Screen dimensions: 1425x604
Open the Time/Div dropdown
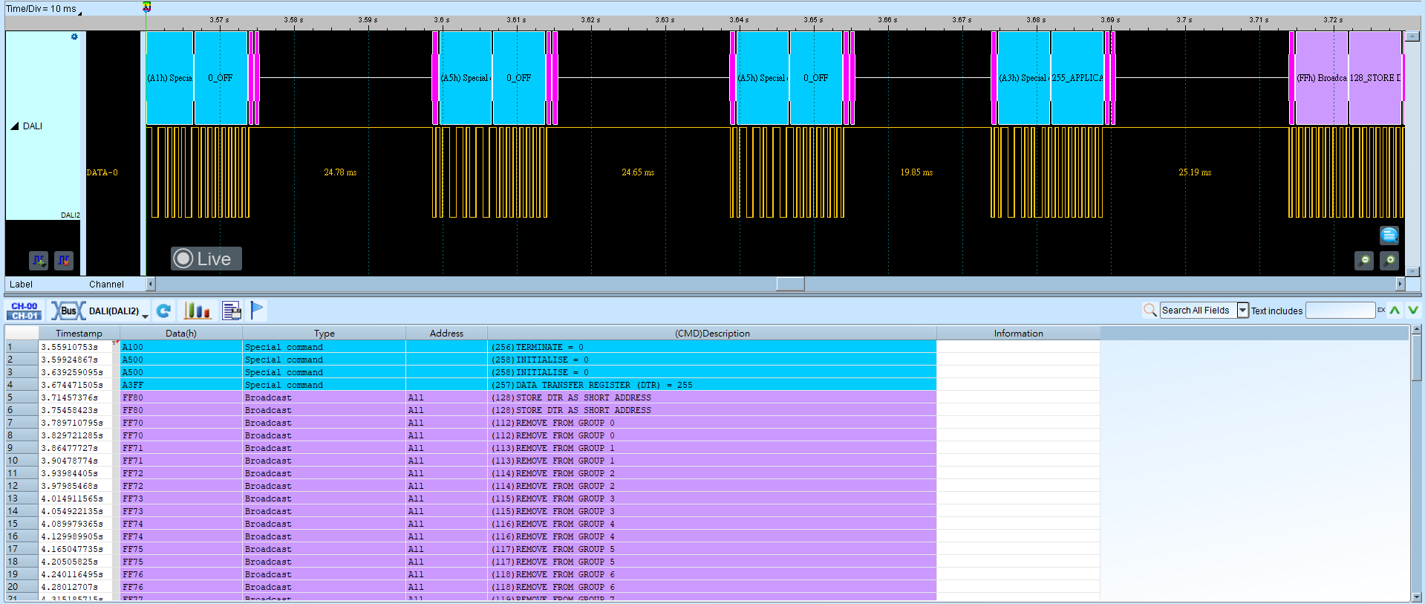click(79, 12)
